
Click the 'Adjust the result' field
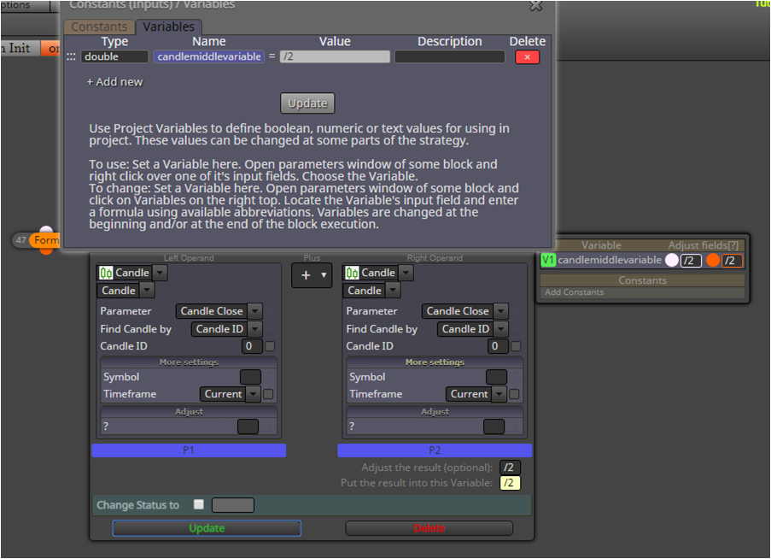(x=510, y=467)
